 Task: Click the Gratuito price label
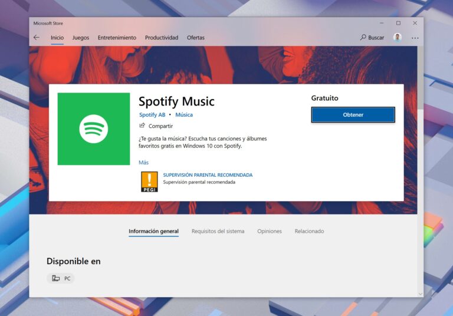click(325, 98)
